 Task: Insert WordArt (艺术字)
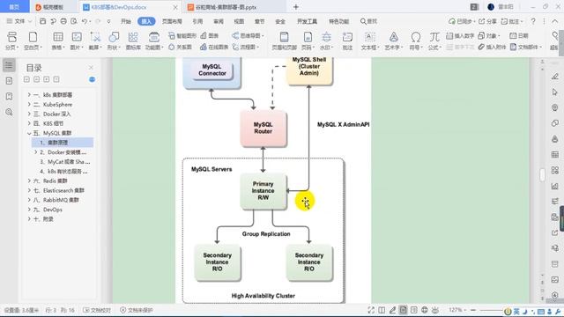[394, 41]
